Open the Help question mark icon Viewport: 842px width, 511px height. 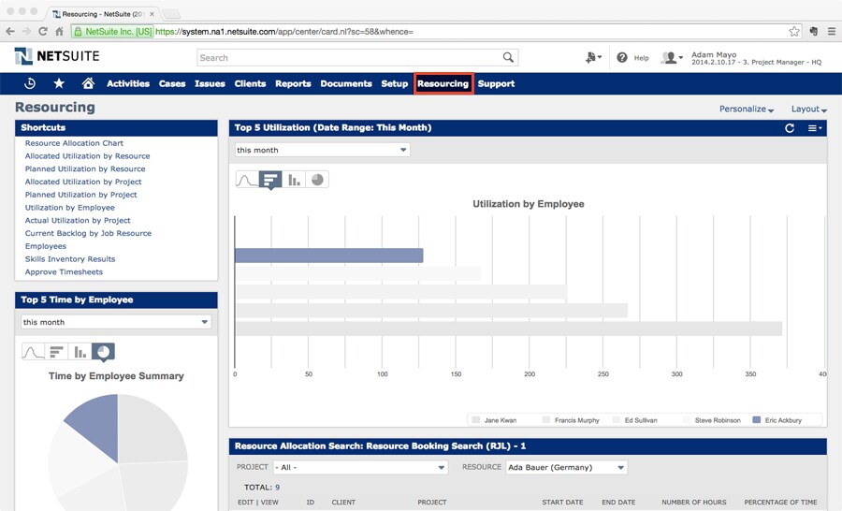(x=622, y=57)
